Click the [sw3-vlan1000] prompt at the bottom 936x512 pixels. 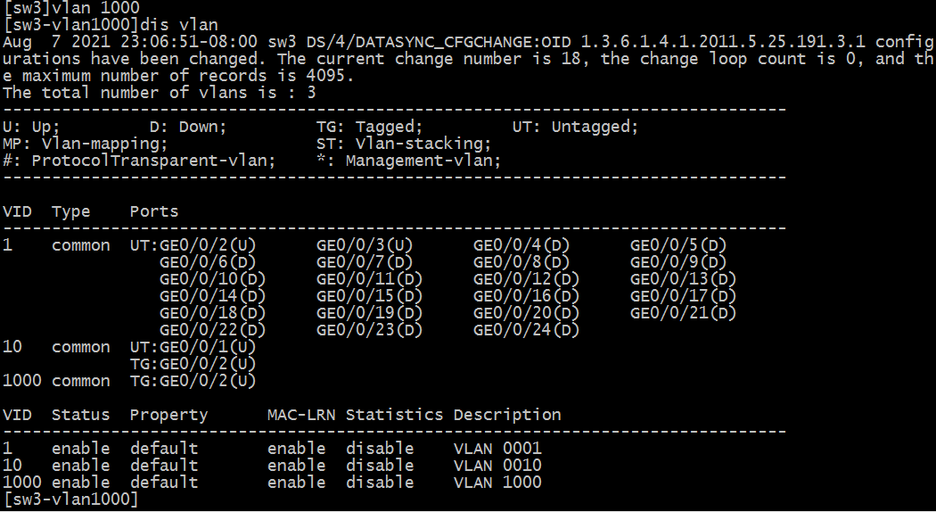point(70,500)
